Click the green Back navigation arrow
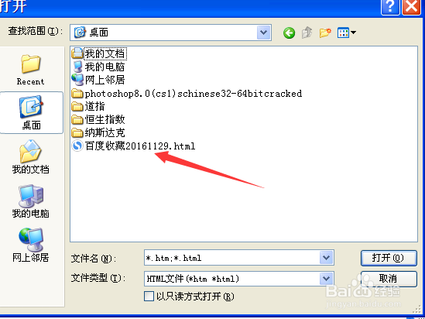 pos(289,33)
